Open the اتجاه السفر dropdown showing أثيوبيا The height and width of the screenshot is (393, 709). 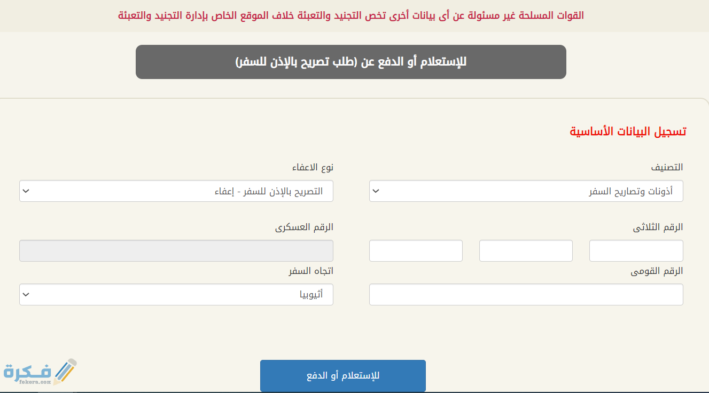(176, 294)
